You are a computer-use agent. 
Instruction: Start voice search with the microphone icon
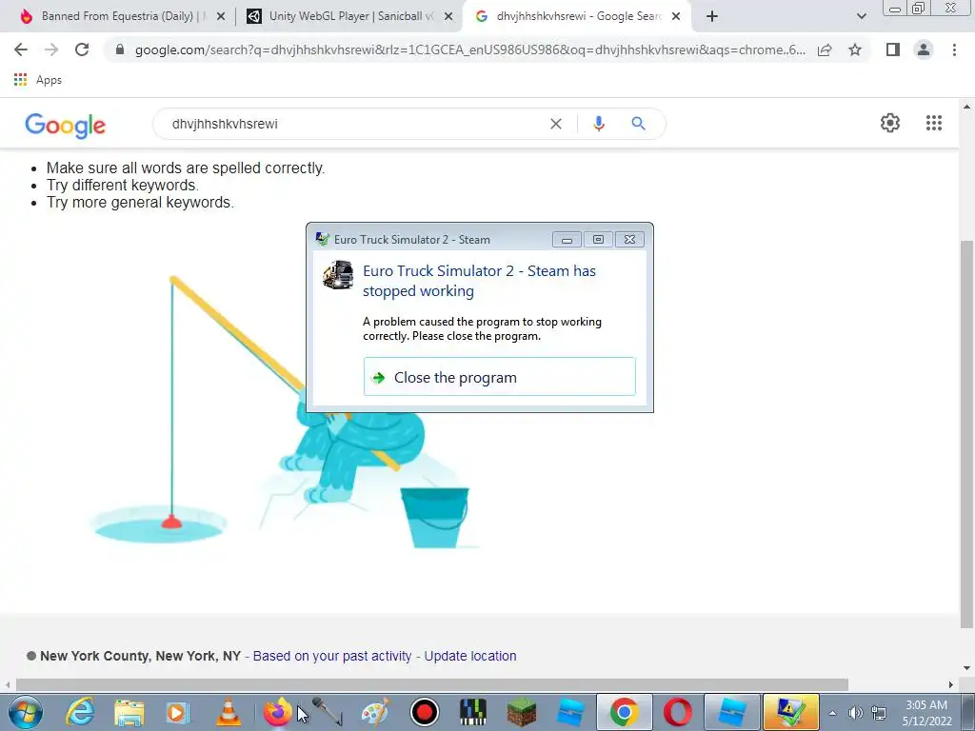[598, 124]
